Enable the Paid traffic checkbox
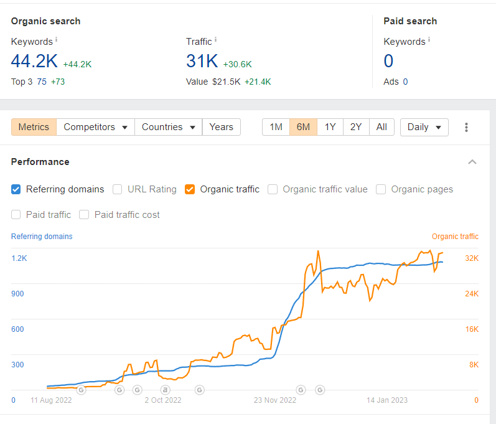Viewport: 496px width, 424px height. click(x=16, y=215)
